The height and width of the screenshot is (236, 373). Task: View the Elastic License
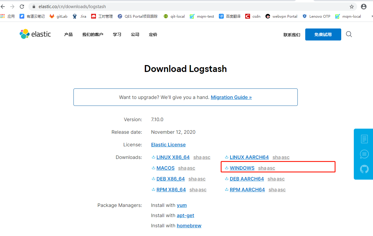(x=168, y=145)
